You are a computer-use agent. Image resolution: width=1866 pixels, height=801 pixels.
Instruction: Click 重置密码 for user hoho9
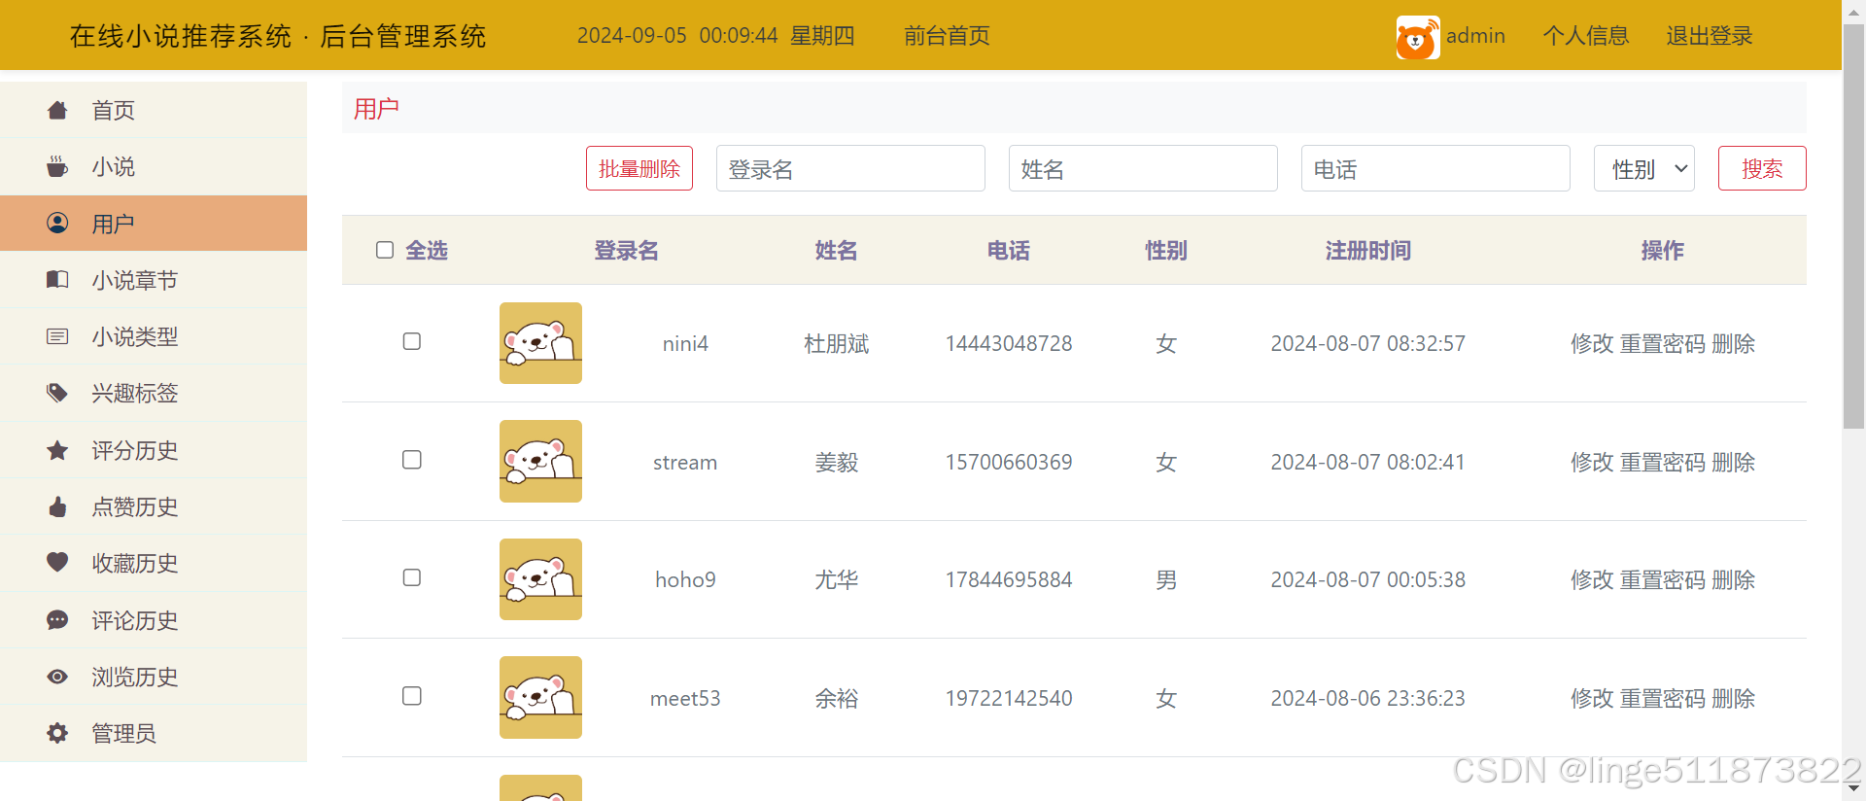(1663, 579)
